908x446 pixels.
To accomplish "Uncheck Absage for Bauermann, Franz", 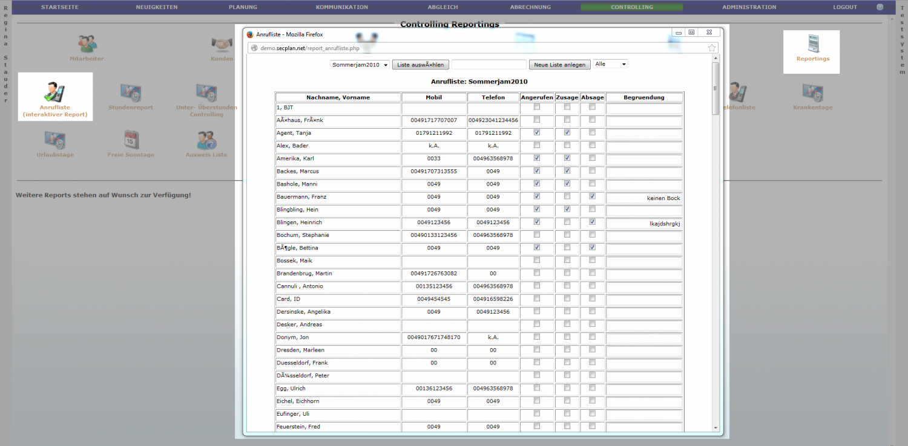I will coord(592,196).
